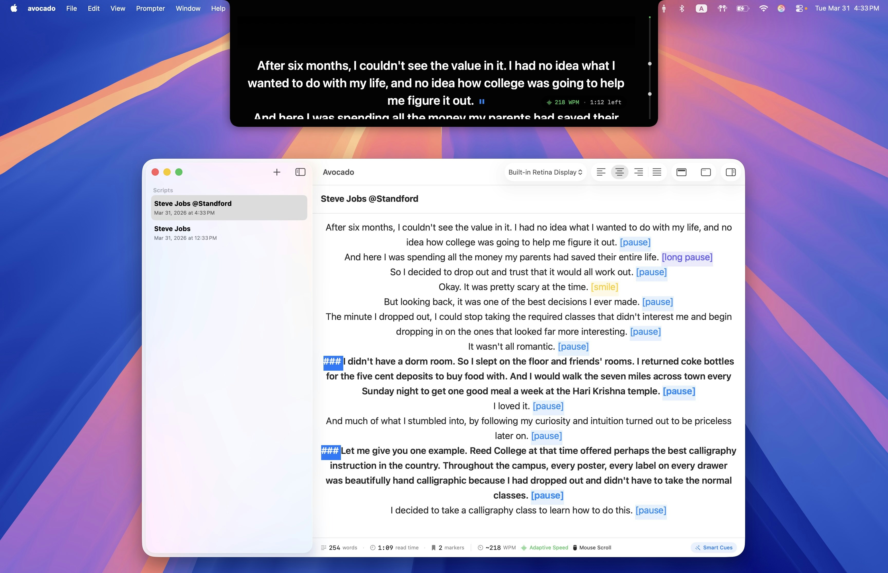Apply justified text alignment
The height and width of the screenshot is (573, 888).
point(657,172)
